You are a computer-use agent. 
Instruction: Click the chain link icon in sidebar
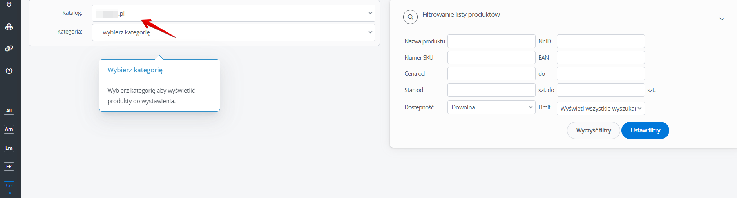pyautogui.click(x=9, y=48)
